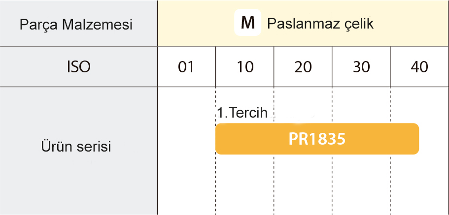Click the white M material badge
The image size is (449, 215).
point(247,23)
